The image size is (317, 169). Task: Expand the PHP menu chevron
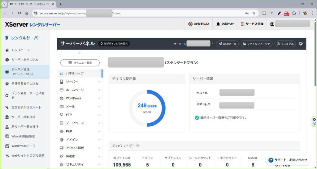(99, 131)
